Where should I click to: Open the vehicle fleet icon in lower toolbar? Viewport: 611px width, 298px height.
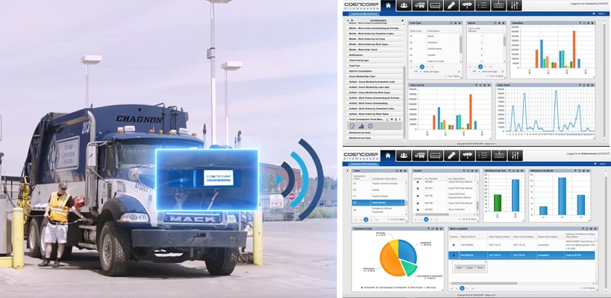point(420,156)
